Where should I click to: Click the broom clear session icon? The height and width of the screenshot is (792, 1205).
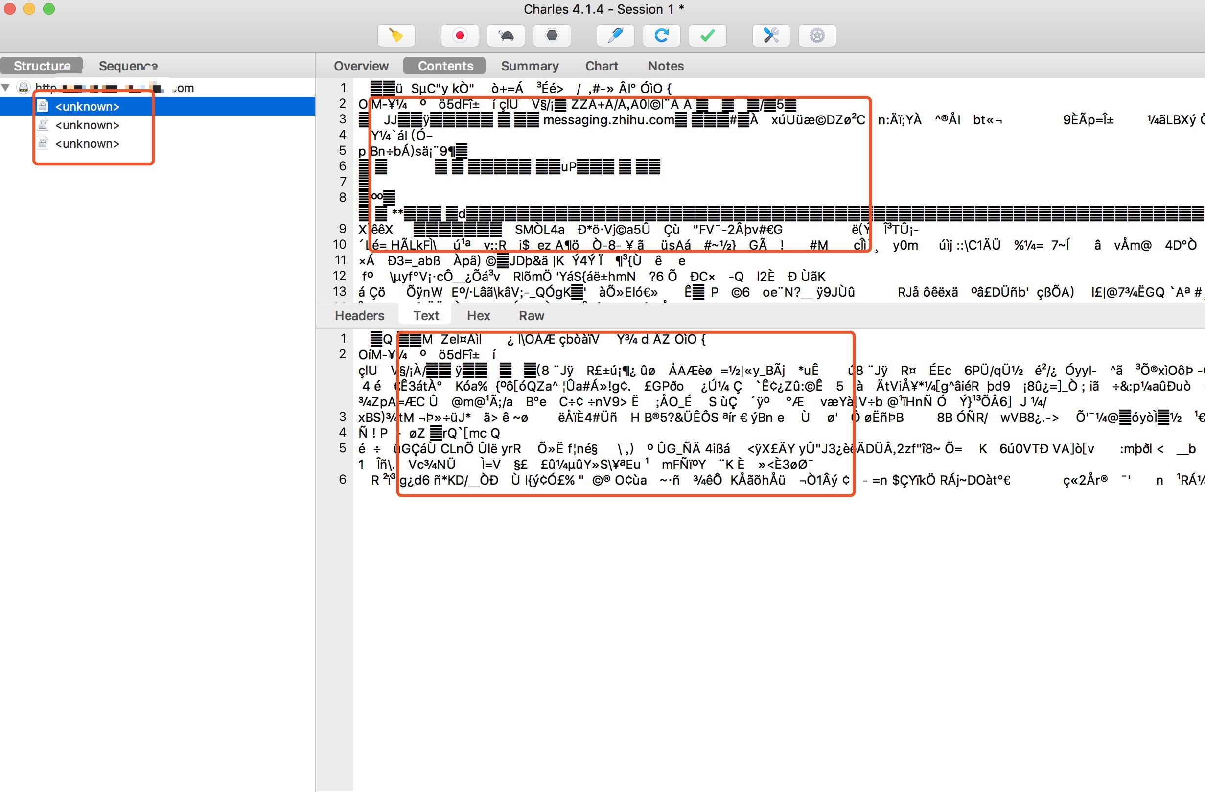(x=396, y=35)
